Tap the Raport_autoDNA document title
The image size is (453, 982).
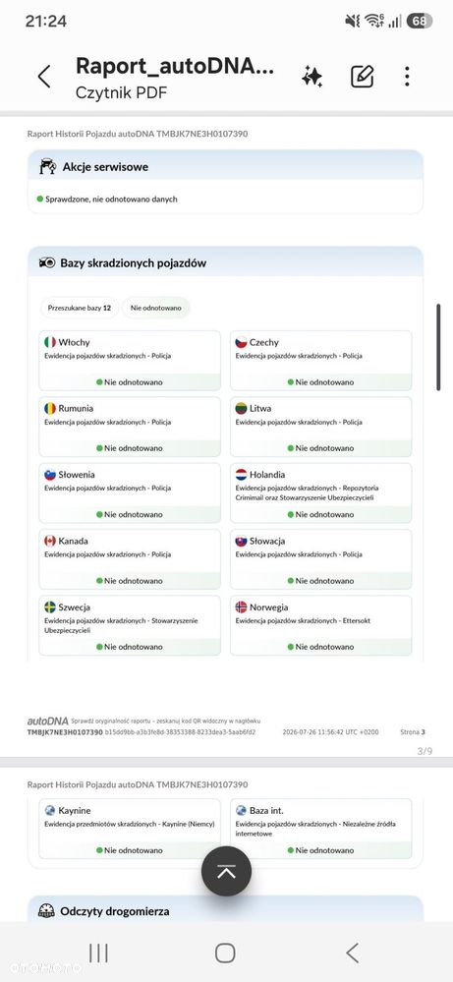click(175, 66)
